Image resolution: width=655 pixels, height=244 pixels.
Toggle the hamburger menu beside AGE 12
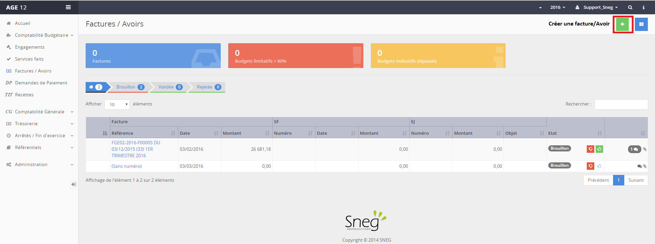68,7
